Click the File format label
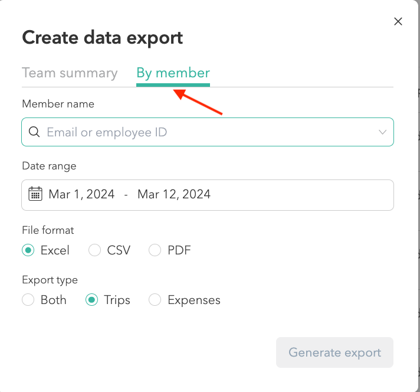420x392 pixels. pyautogui.click(x=48, y=230)
